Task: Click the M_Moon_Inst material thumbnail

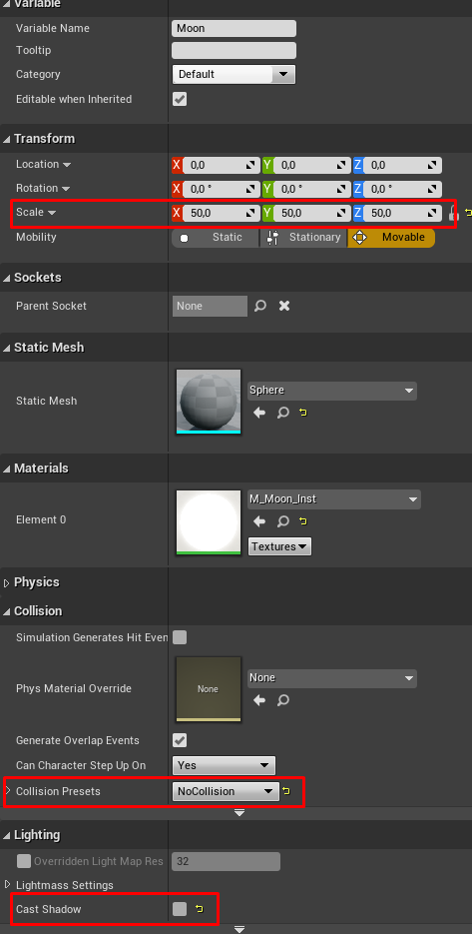Action: [x=209, y=522]
